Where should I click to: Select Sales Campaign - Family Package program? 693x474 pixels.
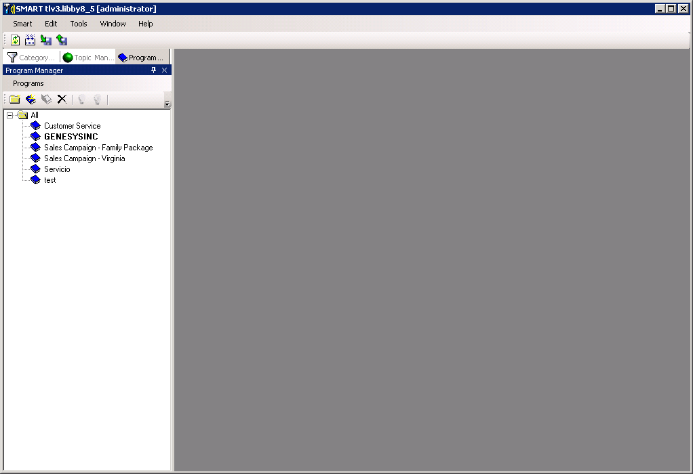pyautogui.click(x=98, y=148)
